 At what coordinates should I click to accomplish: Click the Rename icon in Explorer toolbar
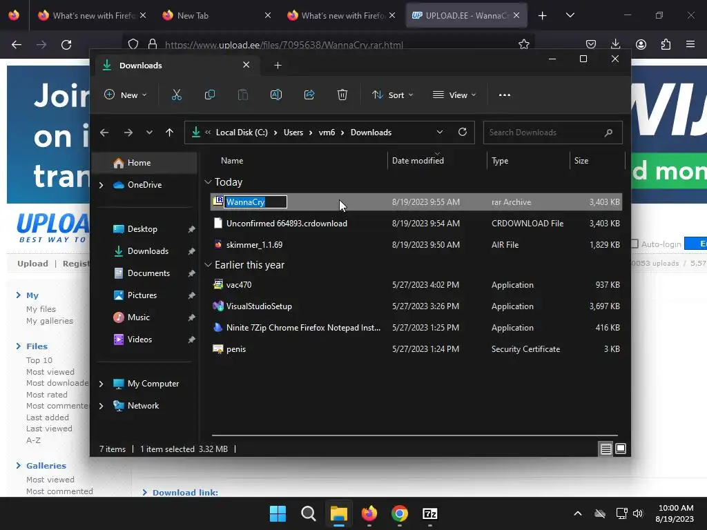[276, 95]
